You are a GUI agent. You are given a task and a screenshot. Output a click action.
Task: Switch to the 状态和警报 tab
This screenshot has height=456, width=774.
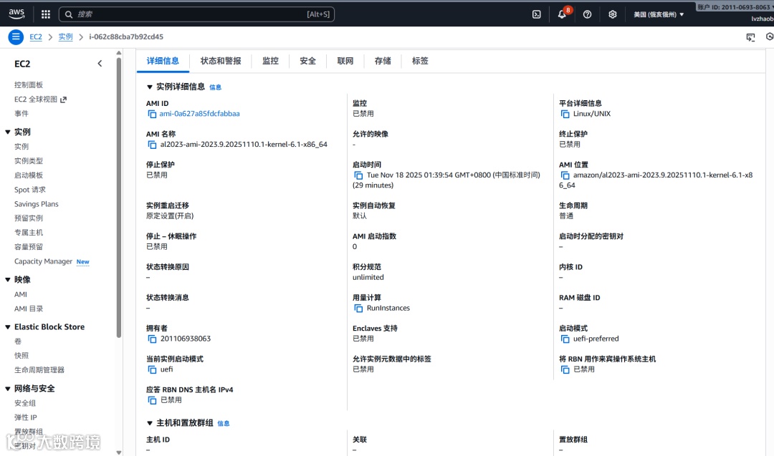221,61
